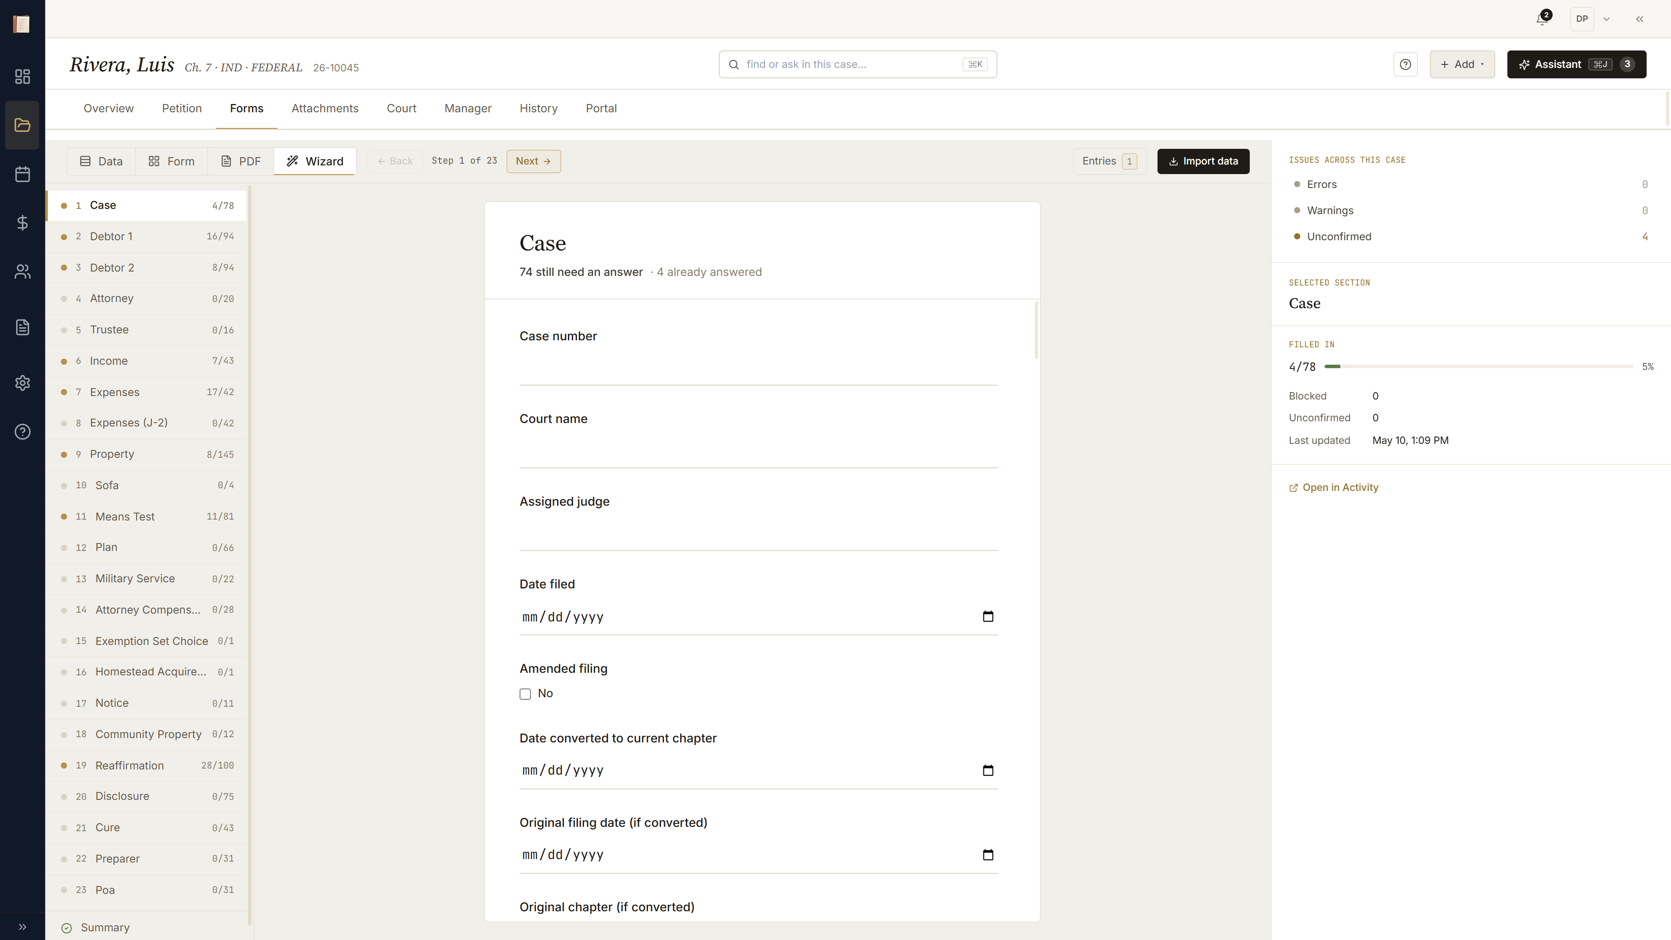Click the Assistant sparkle icon
This screenshot has width=1671, height=940.
(x=1524, y=64)
